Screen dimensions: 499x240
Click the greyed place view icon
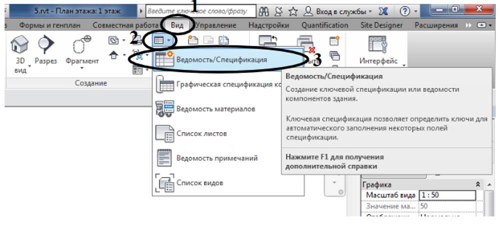point(208,40)
